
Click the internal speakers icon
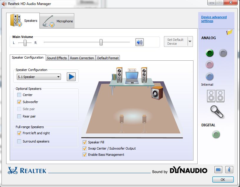pos(216,96)
